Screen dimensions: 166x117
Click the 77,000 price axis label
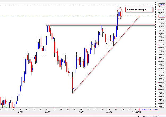(x=161, y=62)
